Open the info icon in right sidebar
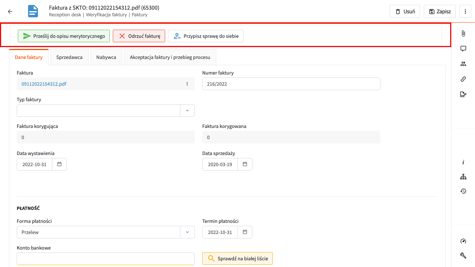475x267 pixels. [463, 162]
